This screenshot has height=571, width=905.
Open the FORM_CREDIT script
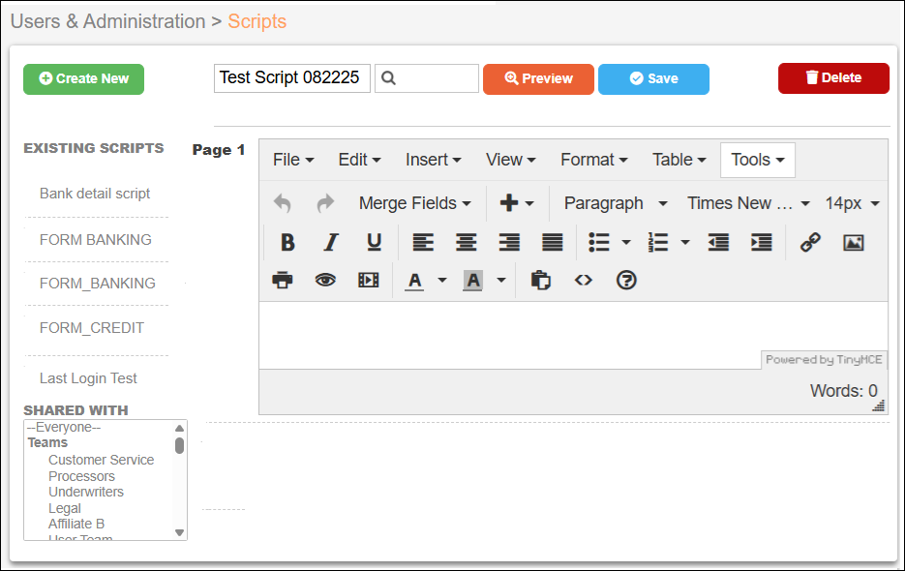[92, 328]
